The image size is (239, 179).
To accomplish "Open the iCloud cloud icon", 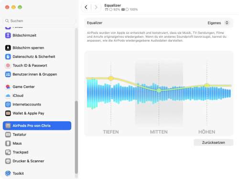I will click(x=8, y=95).
